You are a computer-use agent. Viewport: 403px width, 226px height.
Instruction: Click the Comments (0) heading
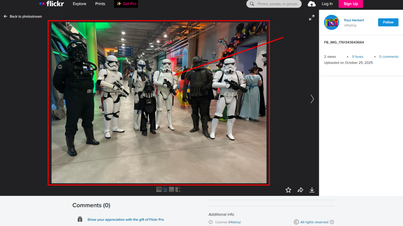pos(91,205)
